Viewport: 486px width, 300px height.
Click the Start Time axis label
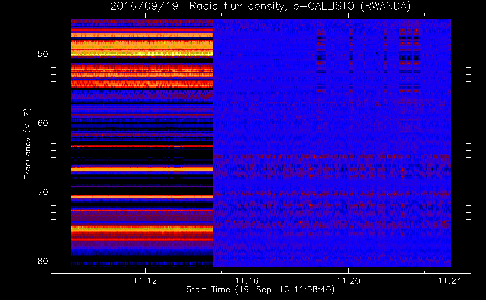click(260, 290)
